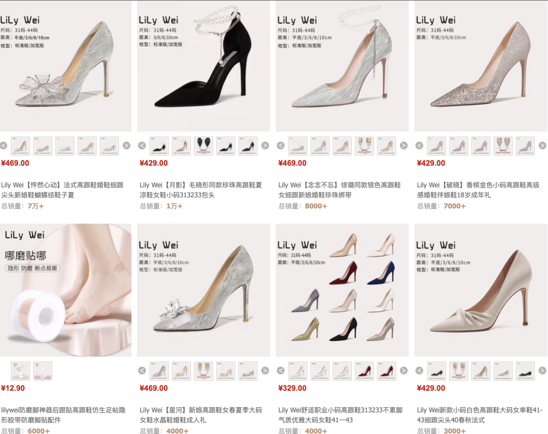The image size is (548, 434).
Task: Click previous arrow under silver 念念不忘 heel
Action: coord(281,146)
